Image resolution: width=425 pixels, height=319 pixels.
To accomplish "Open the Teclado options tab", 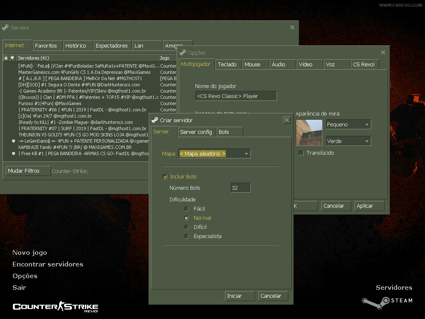I will click(228, 65).
